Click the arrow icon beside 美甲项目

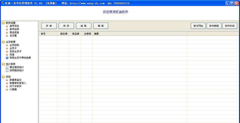[x=7, y=26]
